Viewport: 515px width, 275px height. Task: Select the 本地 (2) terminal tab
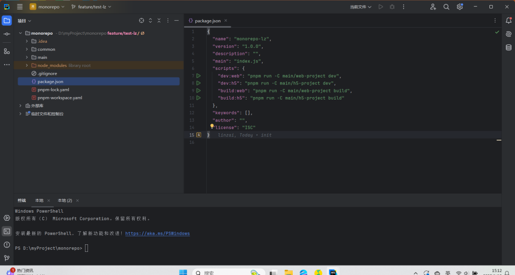pos(65,200)
